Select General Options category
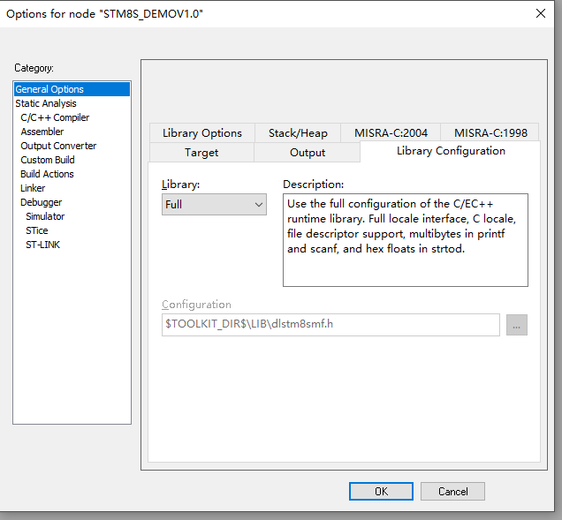 coord(72,89)
